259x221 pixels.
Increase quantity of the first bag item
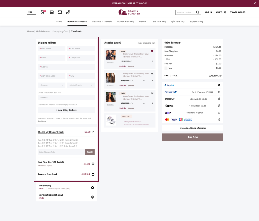tap(152, 61)
